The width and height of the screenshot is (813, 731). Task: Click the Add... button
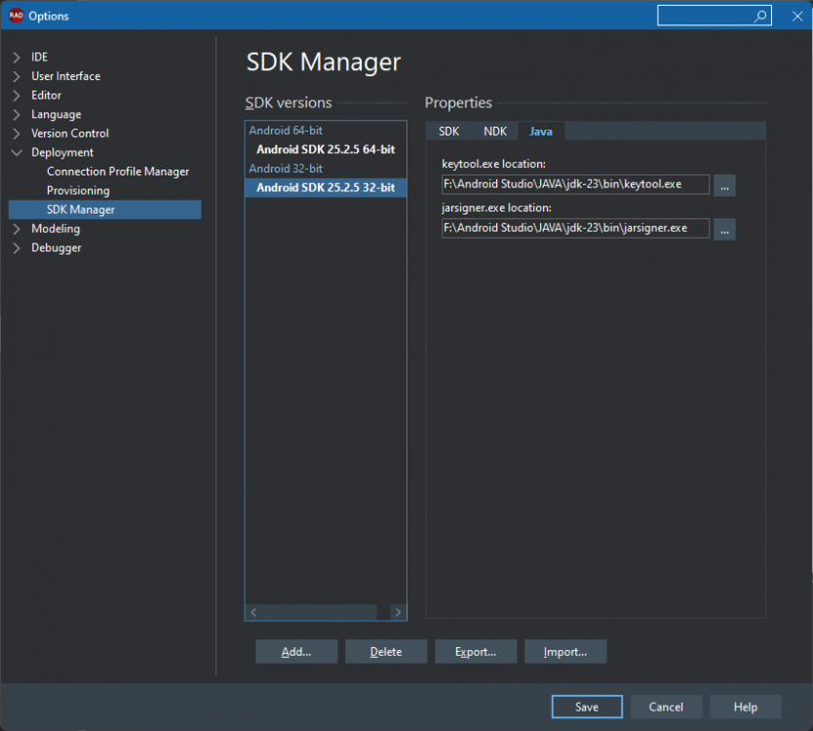[296, 652]
